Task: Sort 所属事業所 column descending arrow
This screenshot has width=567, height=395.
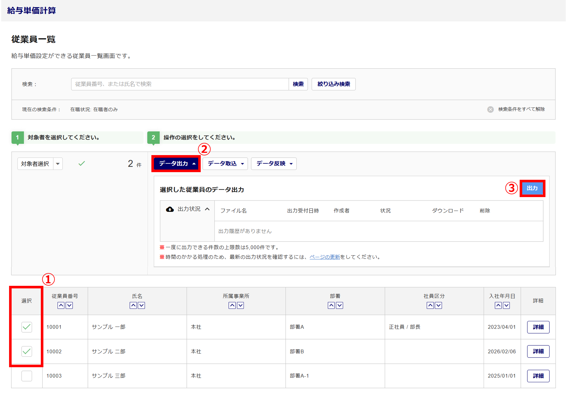Action: [240, 305]
